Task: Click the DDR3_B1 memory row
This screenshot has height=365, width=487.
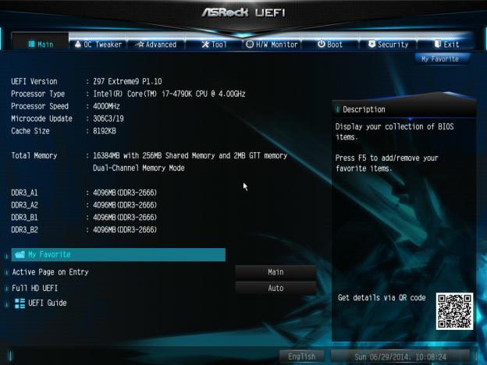Action: (x=84, y=218)
